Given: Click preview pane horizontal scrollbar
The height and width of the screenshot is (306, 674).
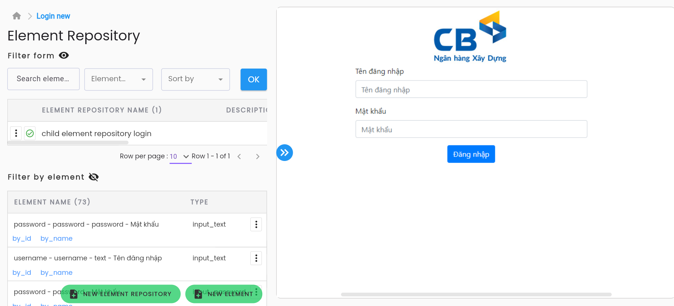Looking at the screenshot, I should point(476,295).
